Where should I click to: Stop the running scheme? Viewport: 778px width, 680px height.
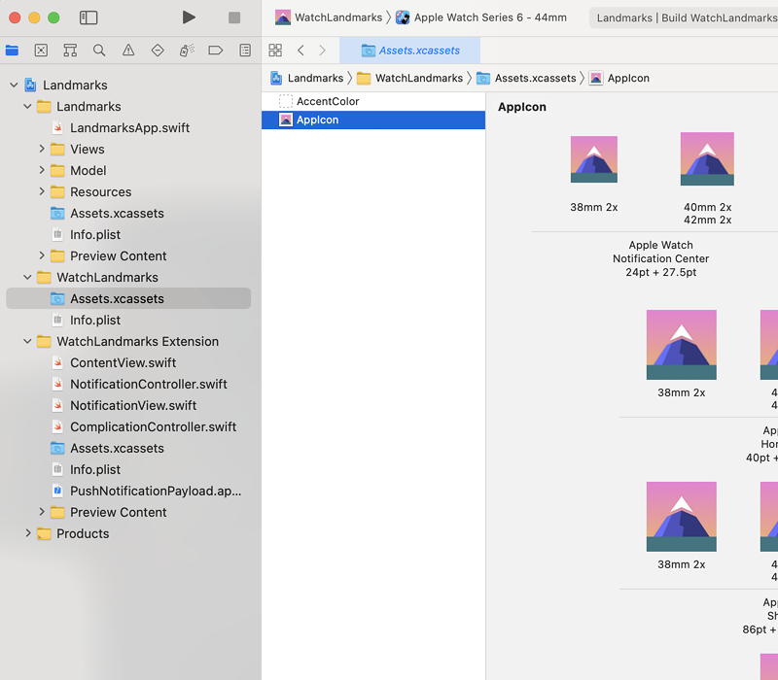point(234,17)
